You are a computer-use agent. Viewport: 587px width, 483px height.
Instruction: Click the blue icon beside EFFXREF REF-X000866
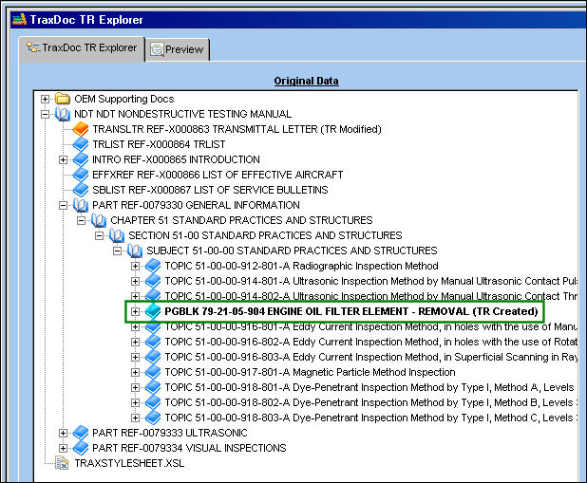click(81, 175)
